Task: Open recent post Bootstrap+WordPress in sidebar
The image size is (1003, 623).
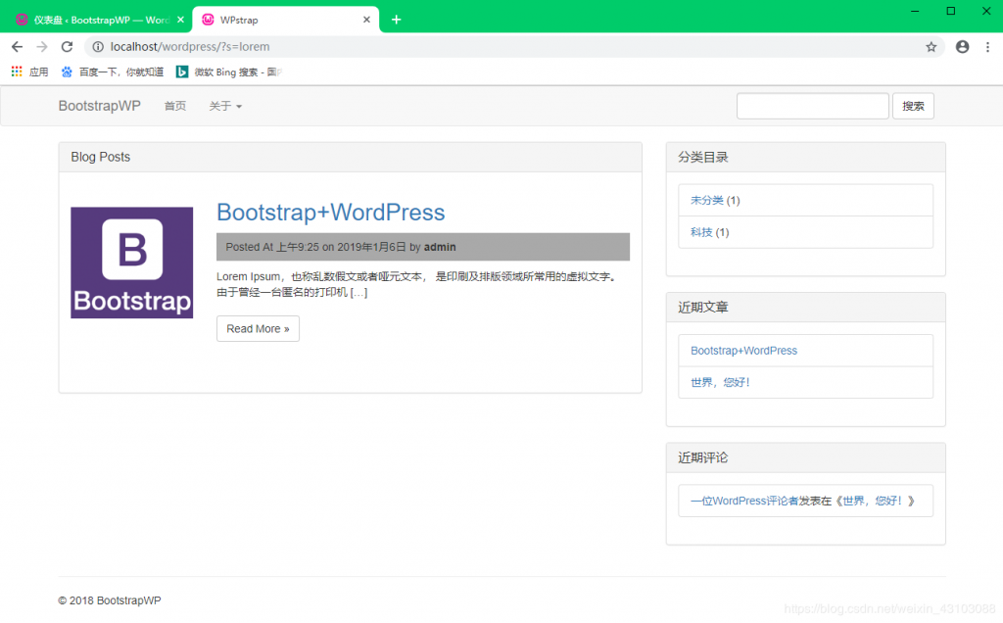Action: [744, 351]
